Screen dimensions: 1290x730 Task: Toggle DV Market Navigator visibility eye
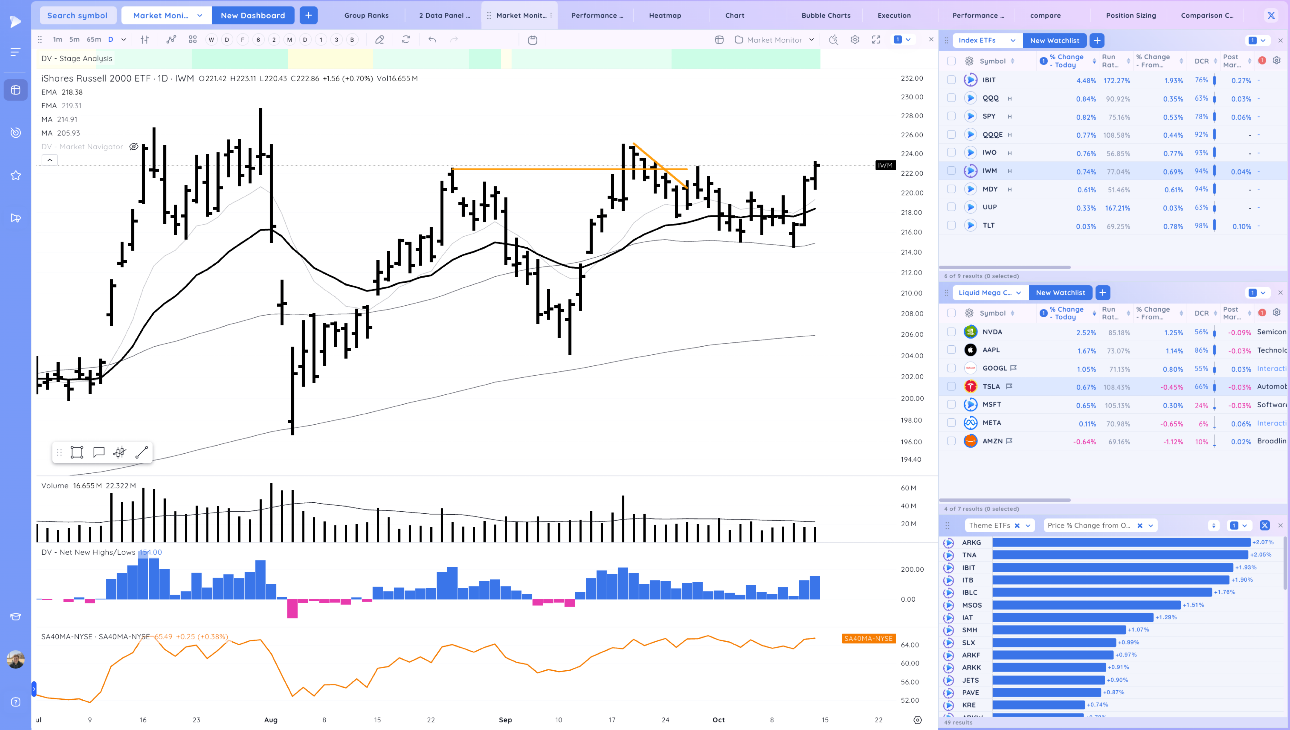coord(134,147)
